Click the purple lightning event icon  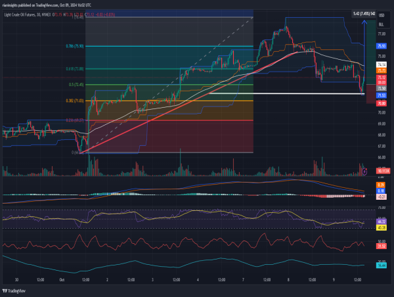point(364,171)
